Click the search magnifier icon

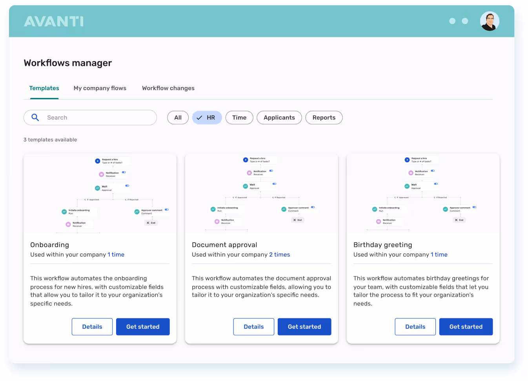click(x=35, y=118)
